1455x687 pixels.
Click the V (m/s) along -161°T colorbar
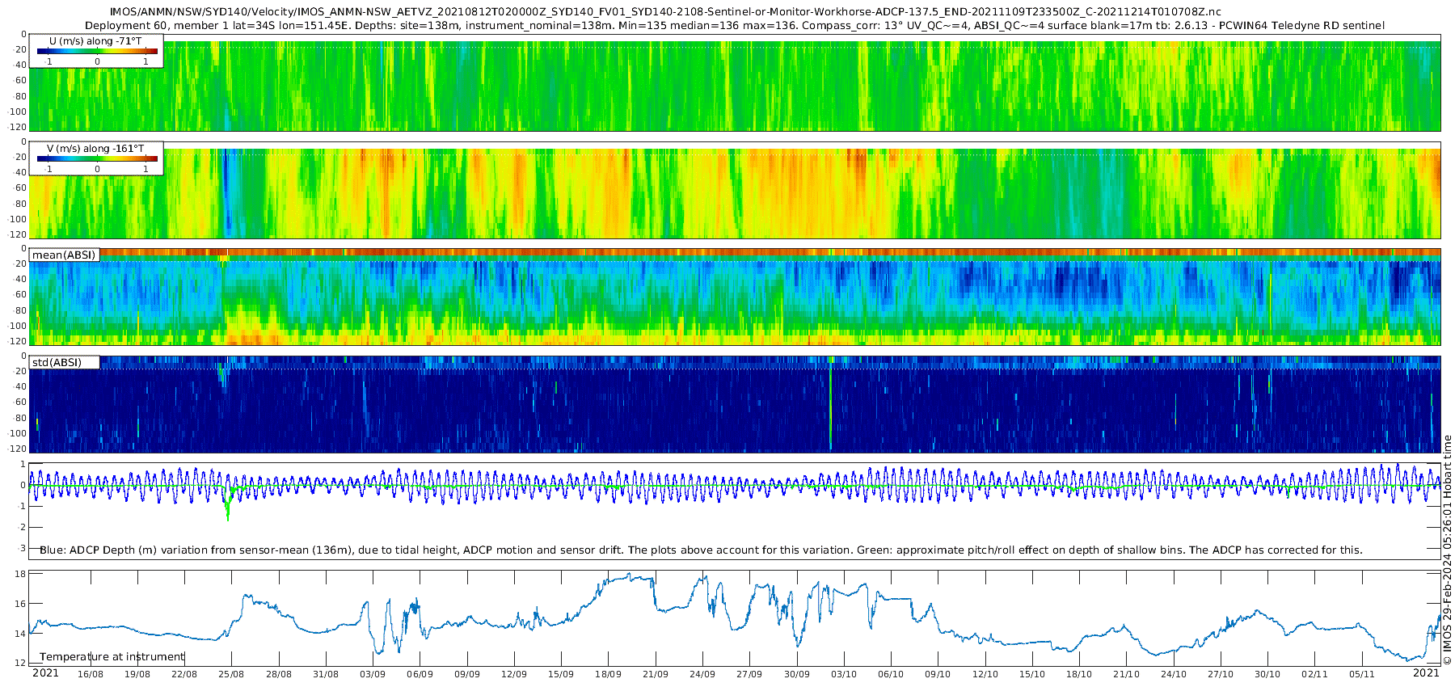97,158
